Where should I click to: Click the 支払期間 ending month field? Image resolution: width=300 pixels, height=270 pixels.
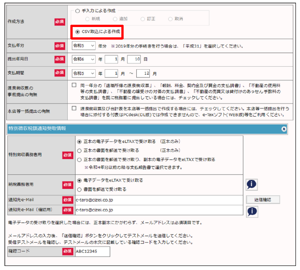(142, 73)
